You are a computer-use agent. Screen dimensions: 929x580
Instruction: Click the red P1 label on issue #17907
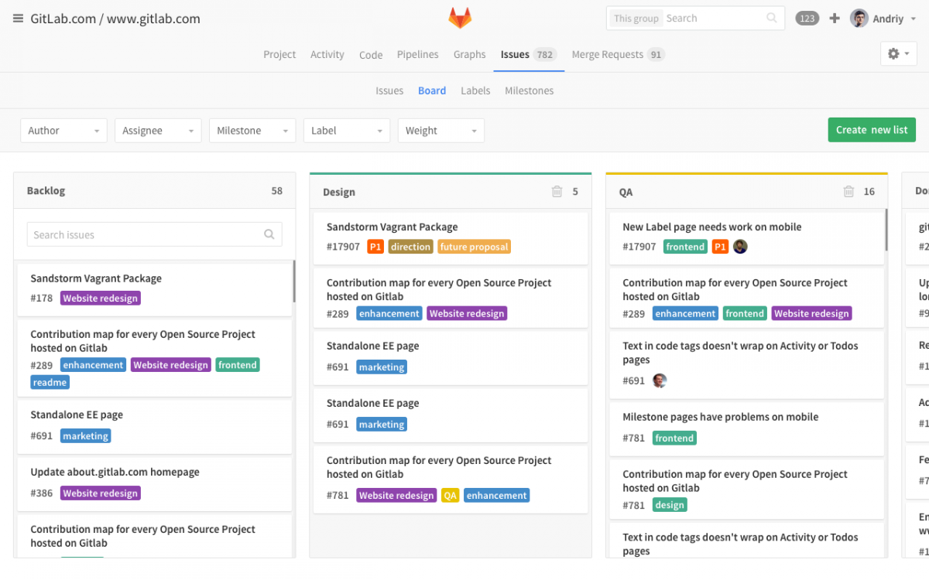click(x=375, y=247)
